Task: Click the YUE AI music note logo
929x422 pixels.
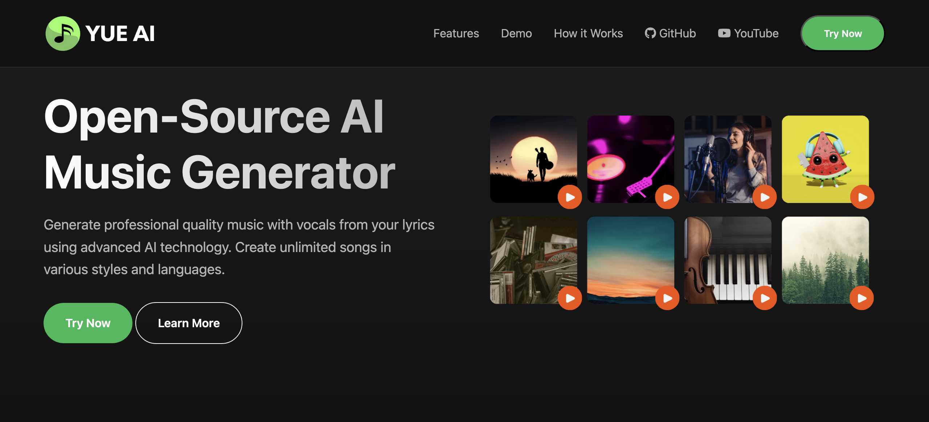Action: click(x=62, y=33)
